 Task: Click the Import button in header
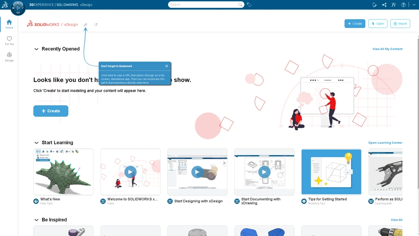(x=400, y=24)
